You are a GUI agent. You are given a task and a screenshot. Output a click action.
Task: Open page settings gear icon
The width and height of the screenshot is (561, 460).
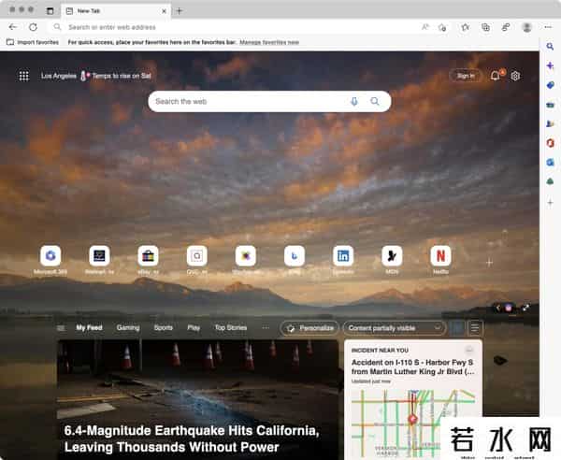pyautogui.click(x=515, y=76)
